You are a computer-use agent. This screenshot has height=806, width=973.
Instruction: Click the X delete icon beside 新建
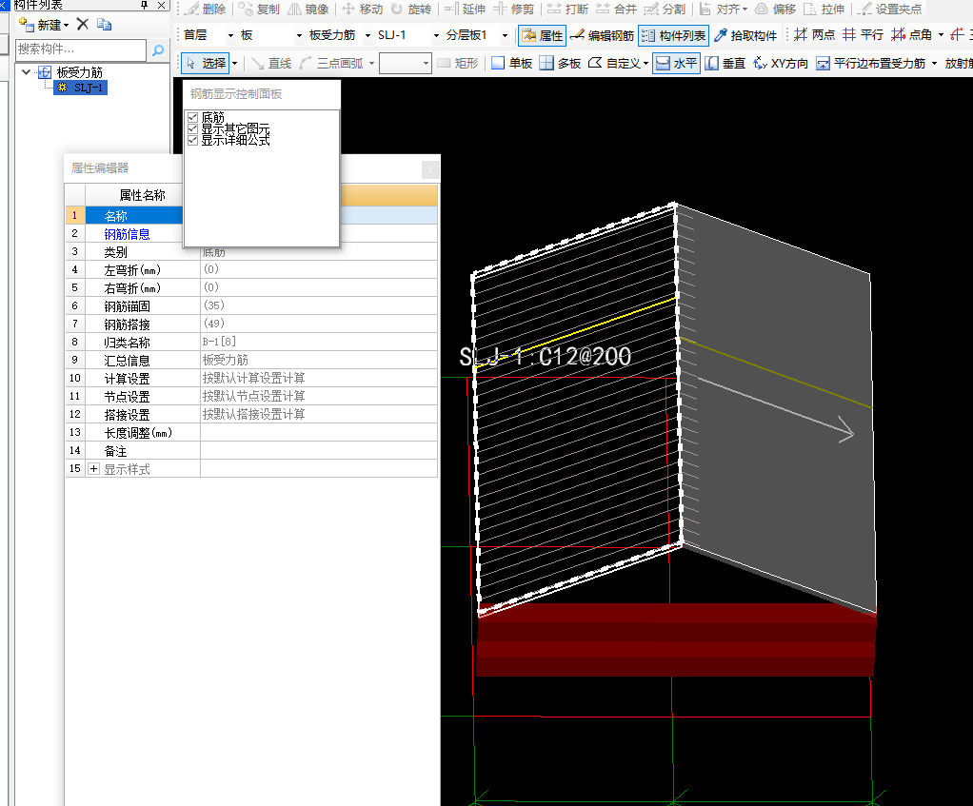coord(83,24)
